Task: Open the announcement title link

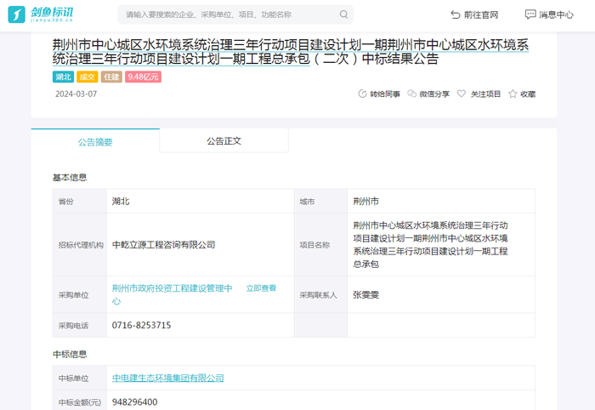Action: 291,52
